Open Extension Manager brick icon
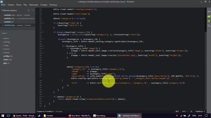The width and height of the screenshot is (211, 118). (209, 16)
